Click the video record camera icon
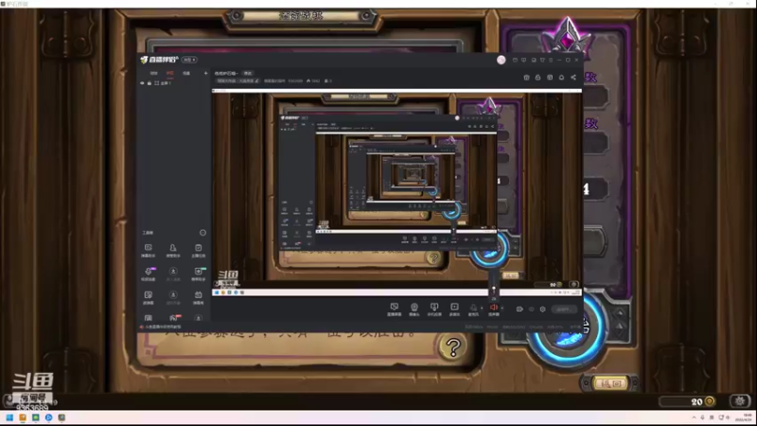Image resolution: width=757 pixels, height=426 pixels. [x=519, y=310]
